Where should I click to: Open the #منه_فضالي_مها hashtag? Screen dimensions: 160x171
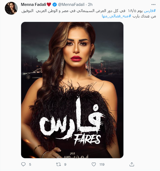116,16
